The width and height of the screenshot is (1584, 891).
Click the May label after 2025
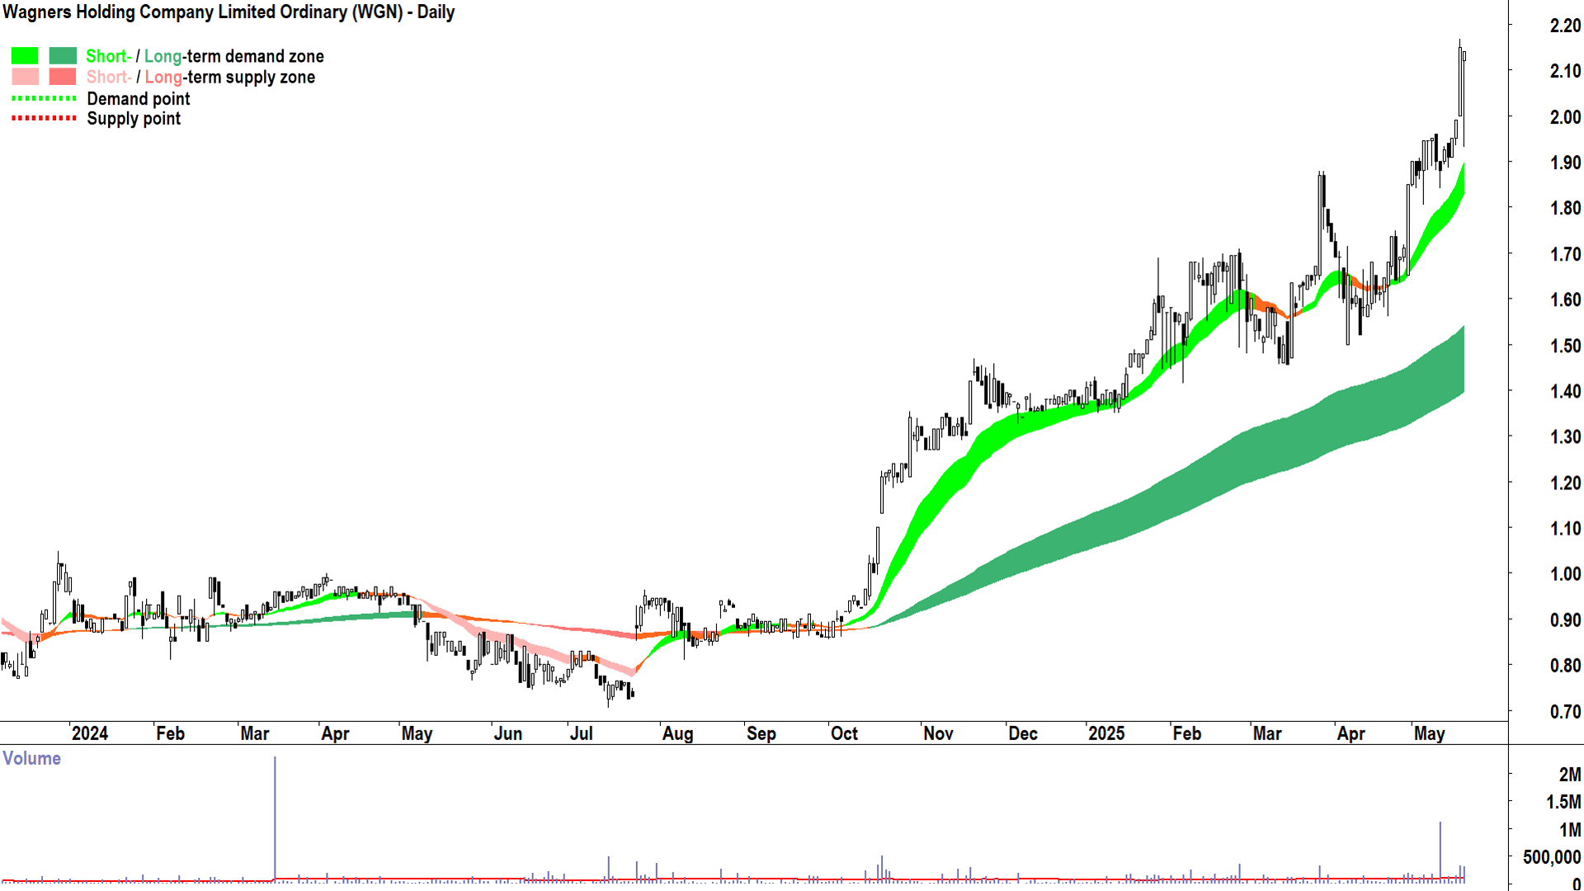[1430, 733]
